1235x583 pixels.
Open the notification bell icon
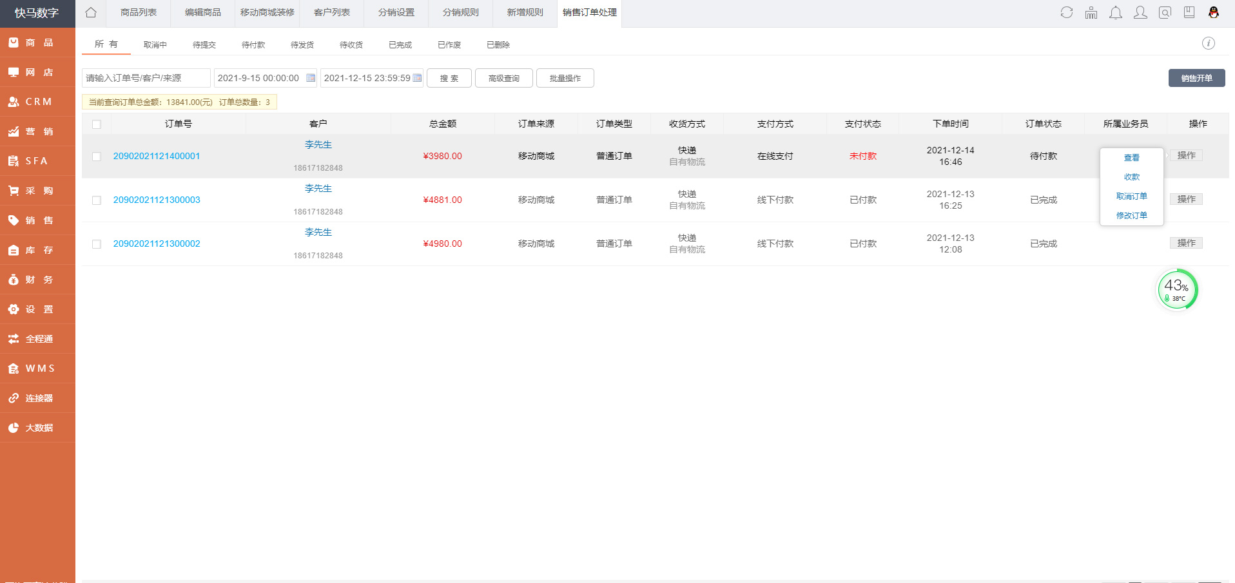point(1116,13)
